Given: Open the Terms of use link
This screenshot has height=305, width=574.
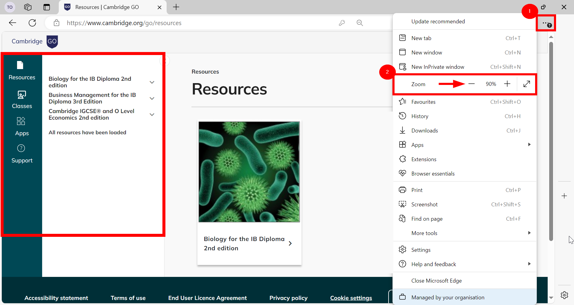Looking at the screenshot, I should pyautogui.click(x=128, y=298).
